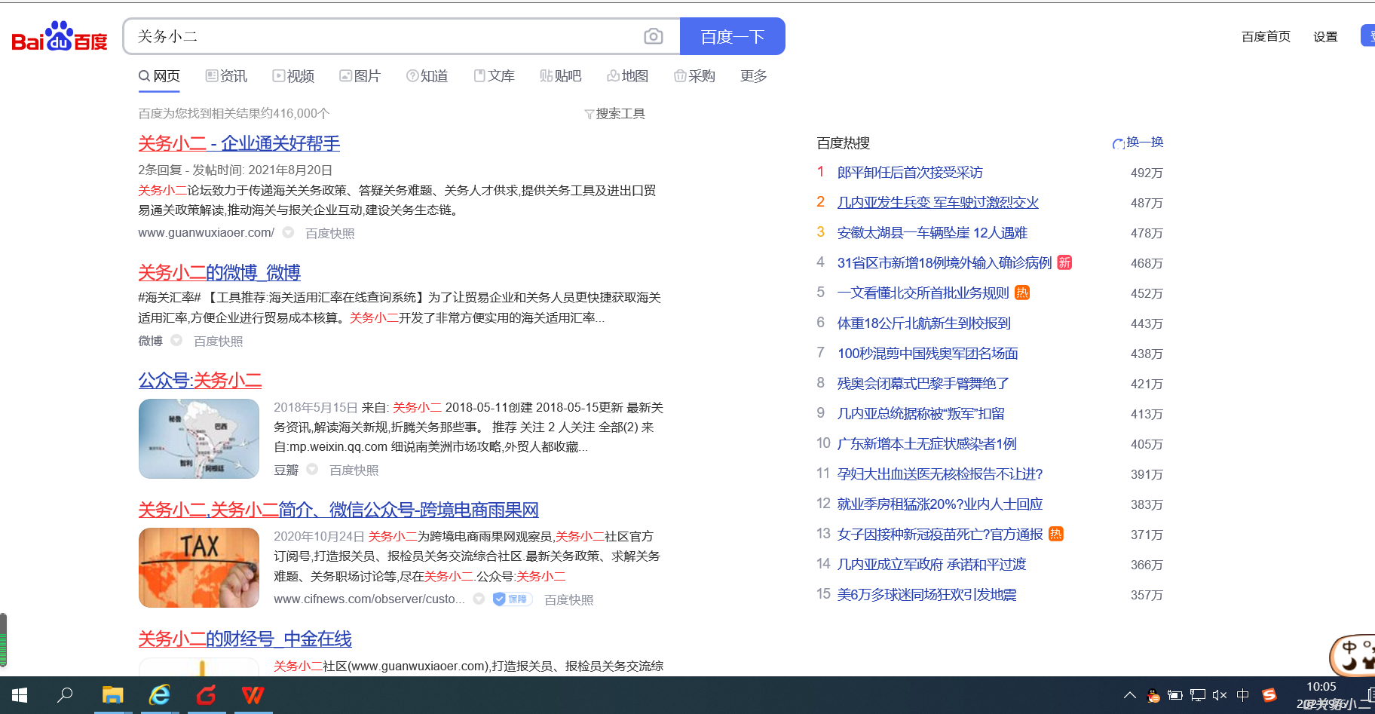Expand dropdown arrow beside 微博 source
This screenshot has width=1375, height=714.
coord(176,341)
